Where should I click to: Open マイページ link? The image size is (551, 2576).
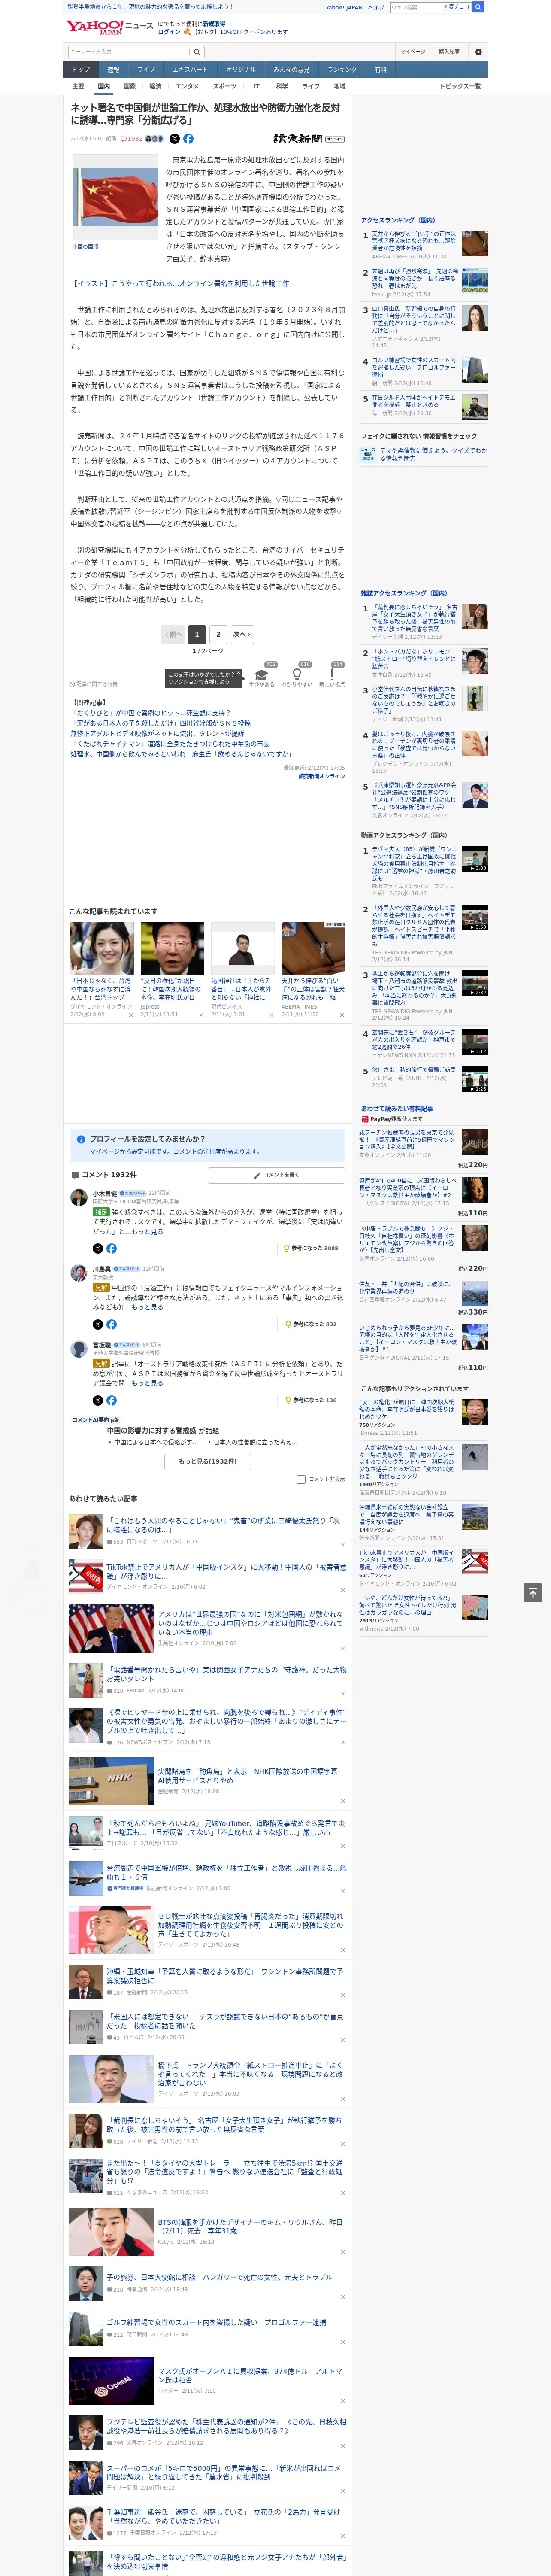click(412, 52)
